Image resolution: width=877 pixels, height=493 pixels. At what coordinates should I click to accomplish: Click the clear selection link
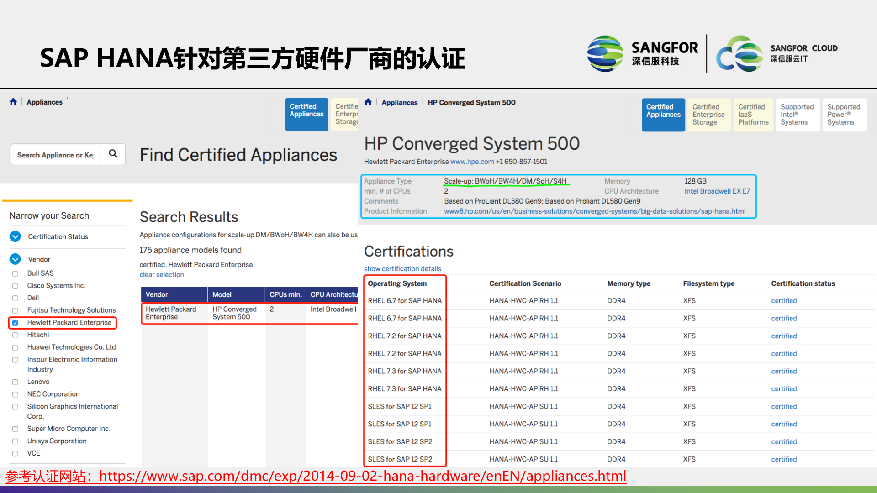click(x=162, y=274)
